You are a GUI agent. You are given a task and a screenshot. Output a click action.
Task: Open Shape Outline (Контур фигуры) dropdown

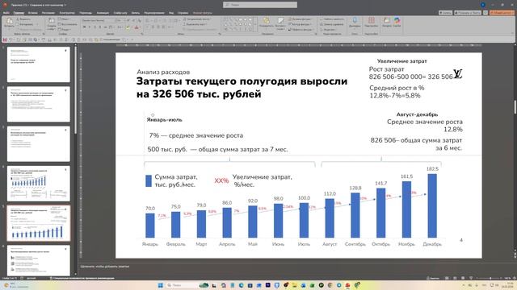[x=300, y=24]
